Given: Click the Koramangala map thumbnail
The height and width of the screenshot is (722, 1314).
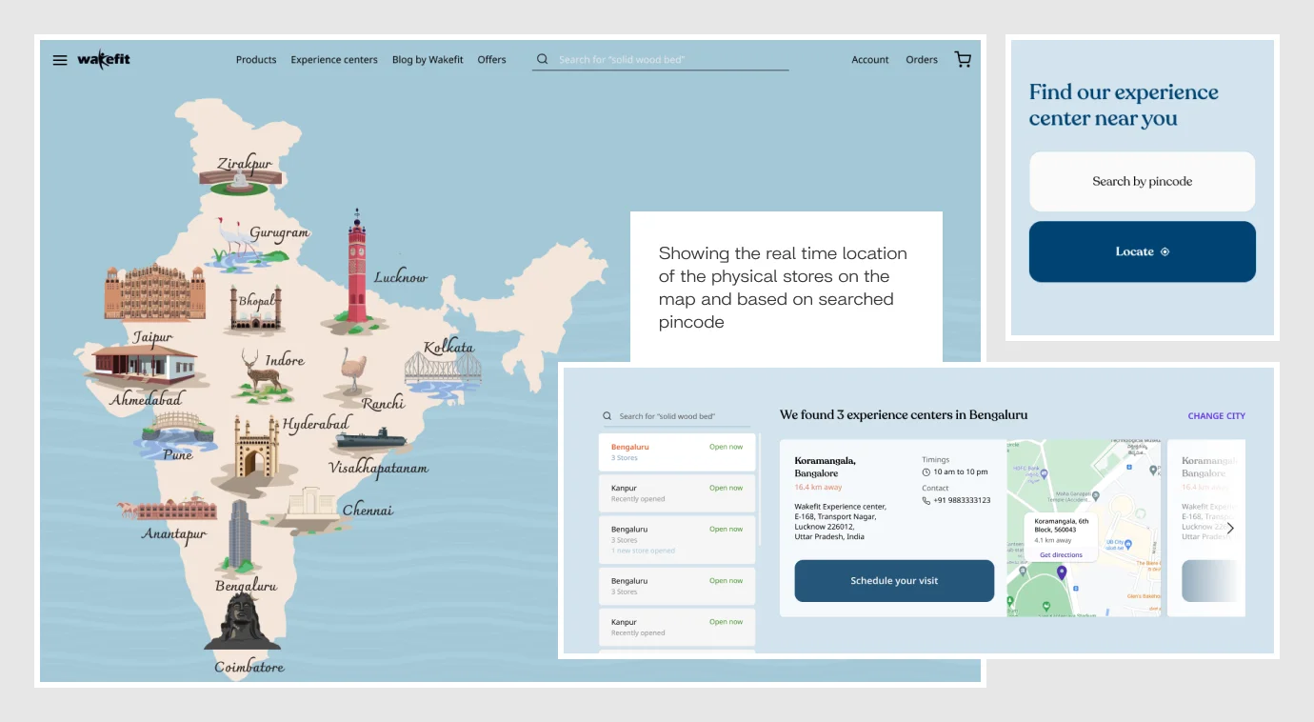Looking at the screenshot, I should [x=1084, y=528].
